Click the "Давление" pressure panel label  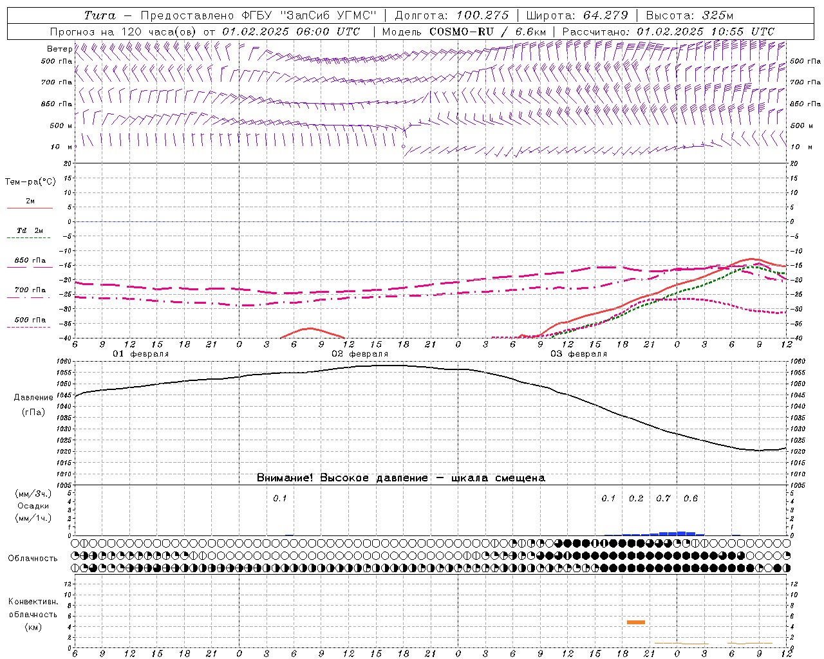coord(33,398)
